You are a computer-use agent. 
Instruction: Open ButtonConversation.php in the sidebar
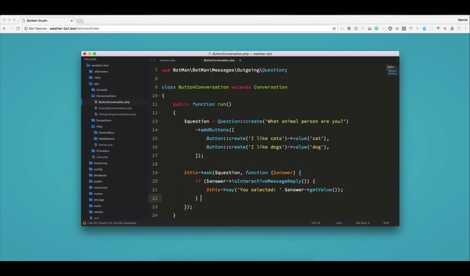[112, 102]
